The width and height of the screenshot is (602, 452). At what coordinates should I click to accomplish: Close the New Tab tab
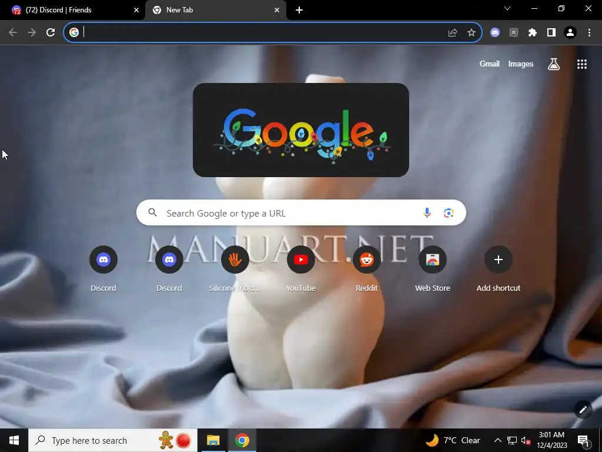pyautogui.click(x=277, y=10)
